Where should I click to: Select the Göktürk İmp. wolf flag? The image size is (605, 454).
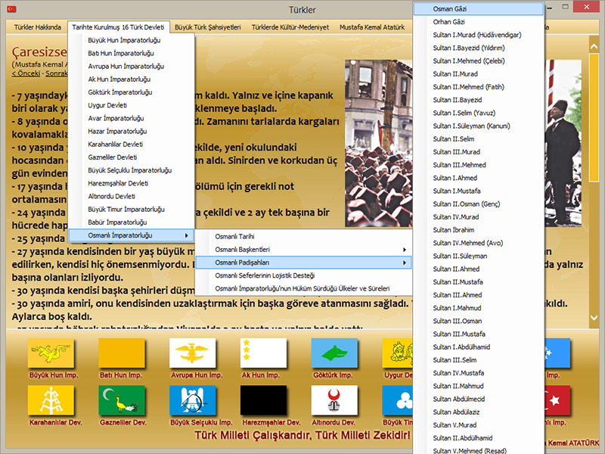coord(334,354)
